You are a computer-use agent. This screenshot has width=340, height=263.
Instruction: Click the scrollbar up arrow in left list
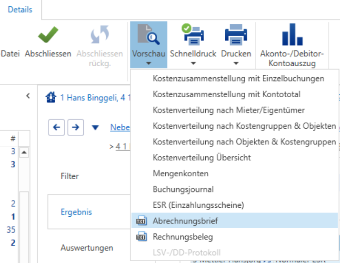click(x=24, y=152)
